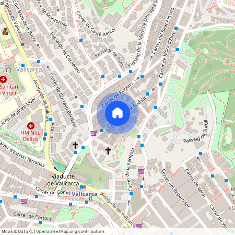Select the Carrer del Repartidor label
The image size is (235, 235).
coord(176,188)
